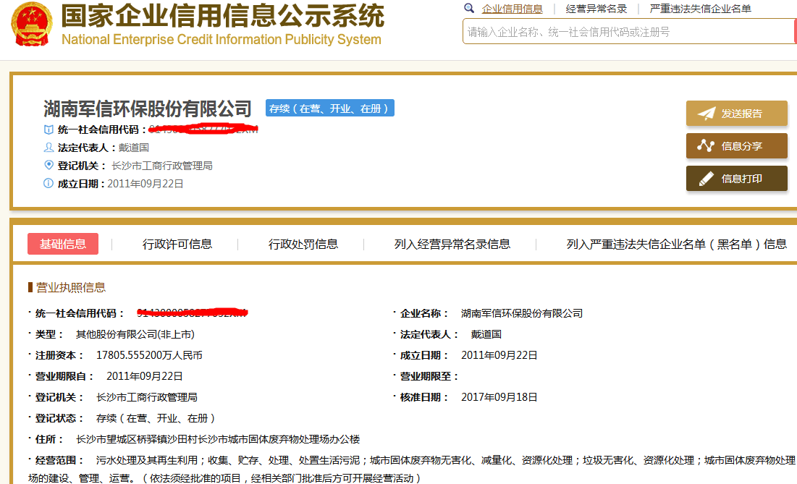
Task: Select registered capital value 17805.555200万人民币
Action: click(x=149, y=355)
